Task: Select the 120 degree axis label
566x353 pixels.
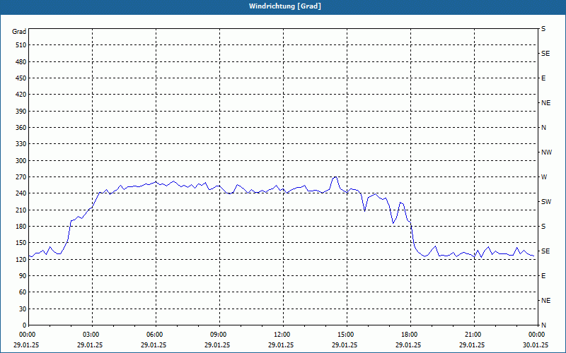Action: coord(21,259)
